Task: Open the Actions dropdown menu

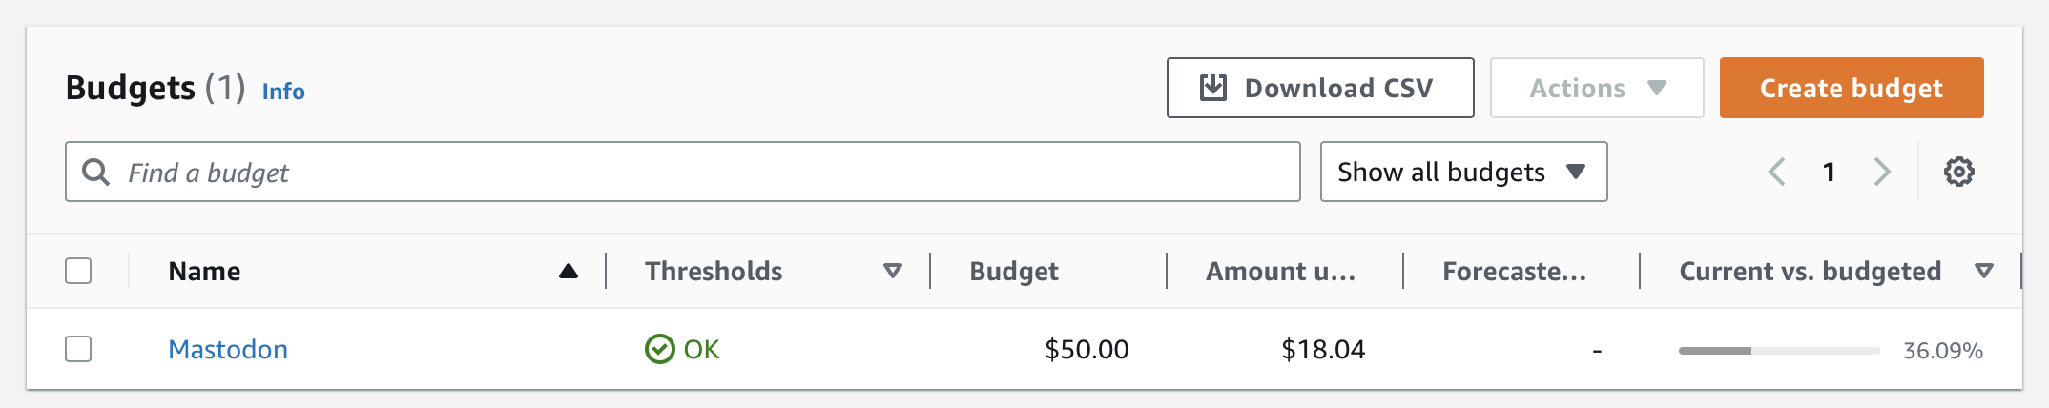Action: point(1596,88)
